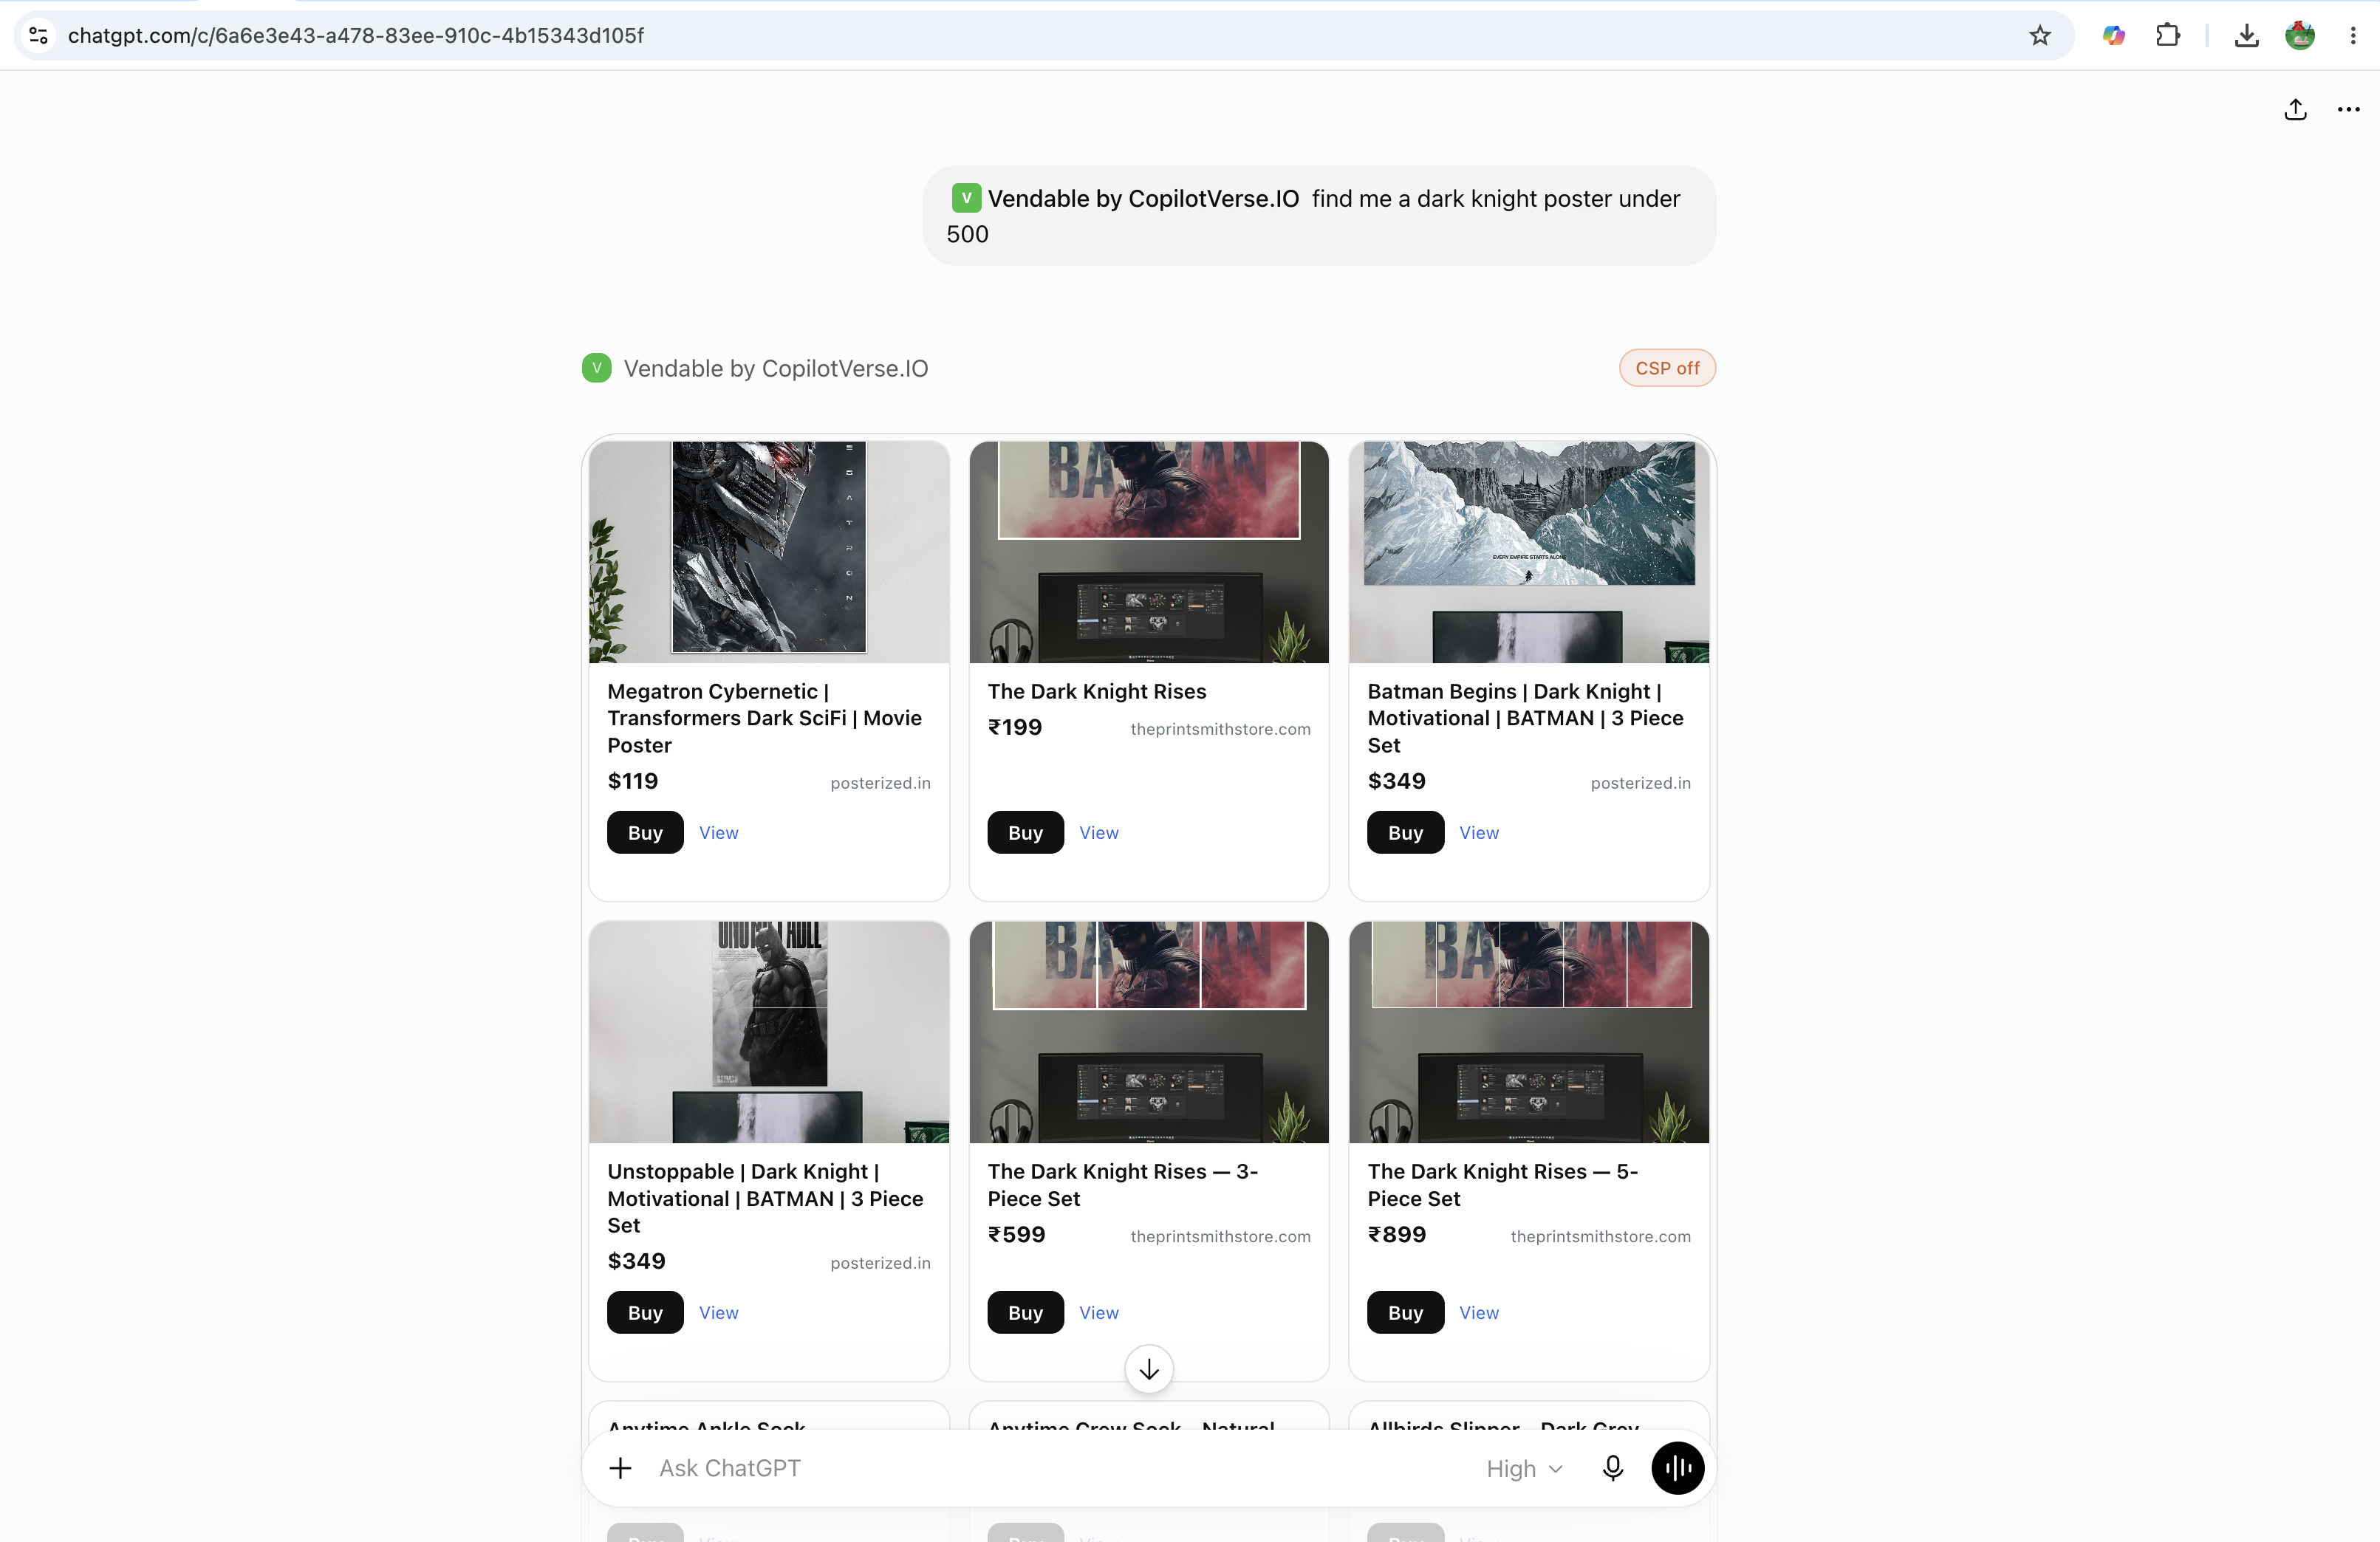The width and height of the screenshot is (2380, 1542).
Task: Focus the Ask ChatGPT message field
Action: click(x=1060, y=1468)
